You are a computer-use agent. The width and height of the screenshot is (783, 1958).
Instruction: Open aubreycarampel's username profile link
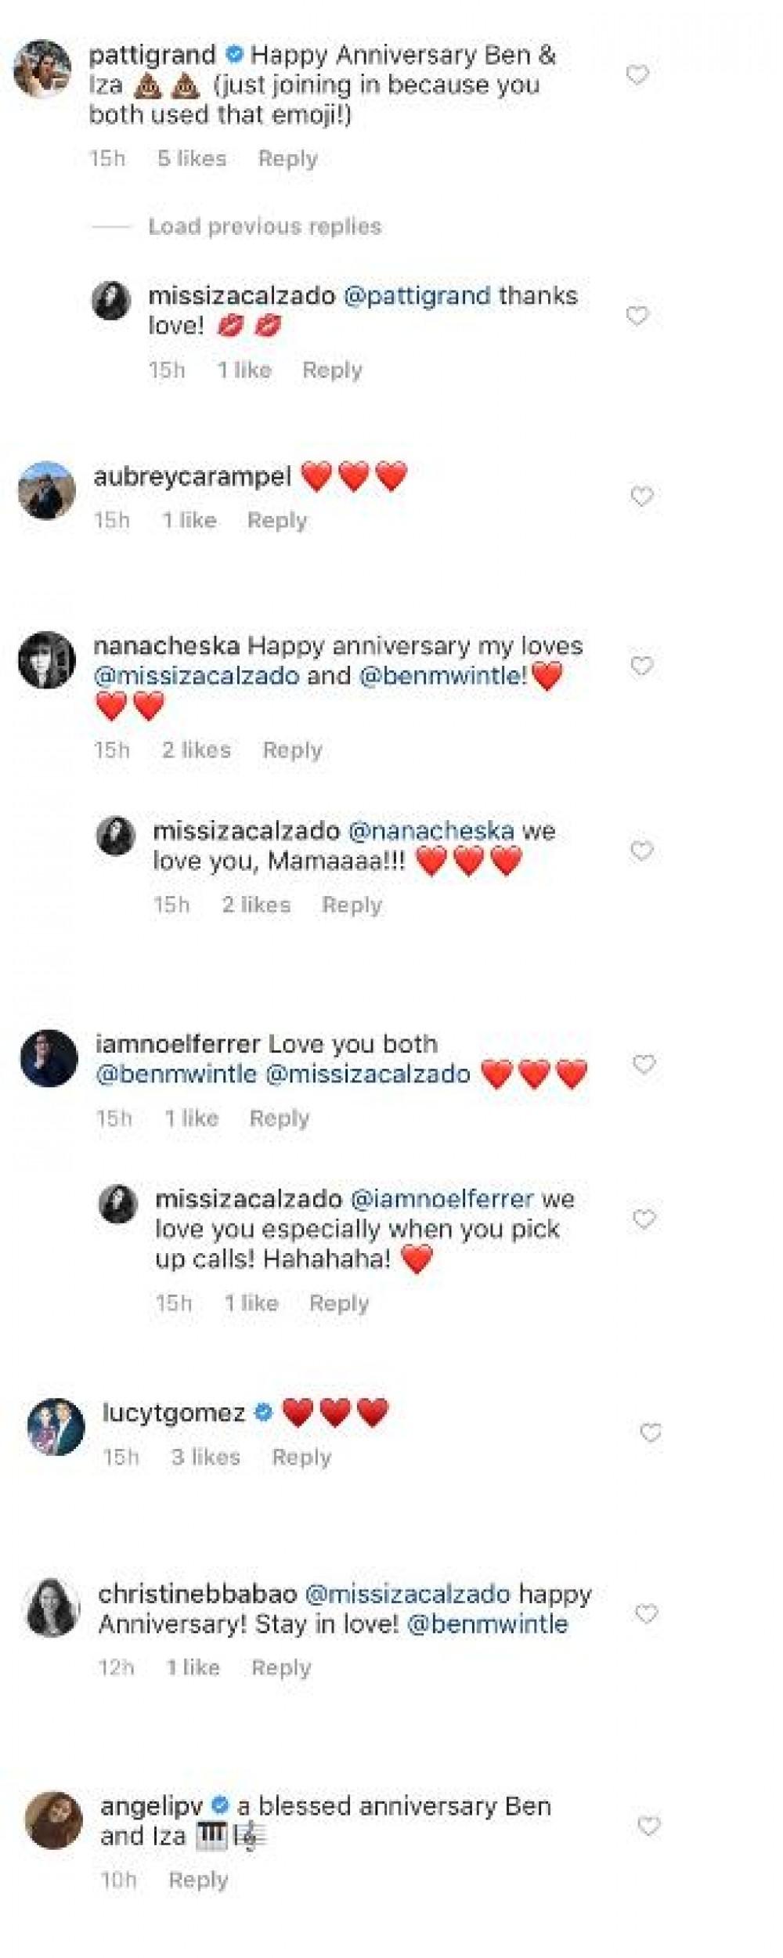(192, 477)
